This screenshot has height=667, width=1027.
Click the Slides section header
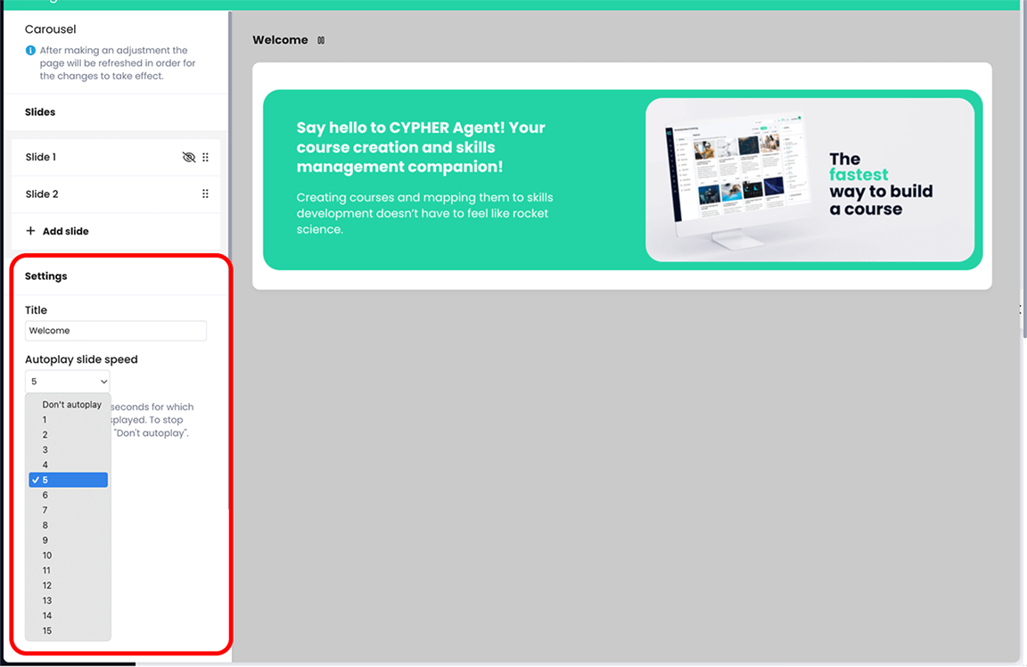40,112
